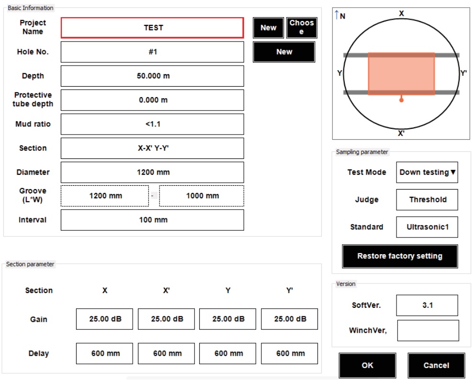Click the Test Mode dropdown arrow
The image size is (476, 382).
pos(454,173)
